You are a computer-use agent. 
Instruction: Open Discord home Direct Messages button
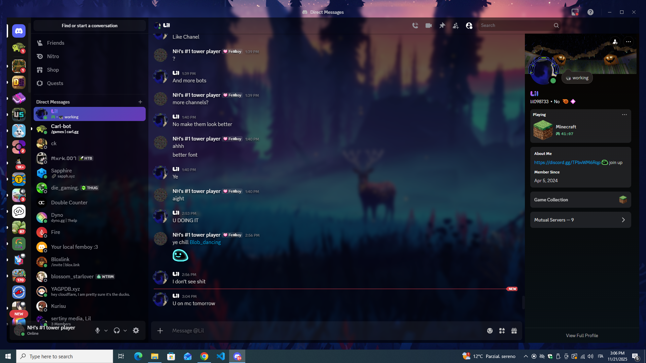(19, 31)
